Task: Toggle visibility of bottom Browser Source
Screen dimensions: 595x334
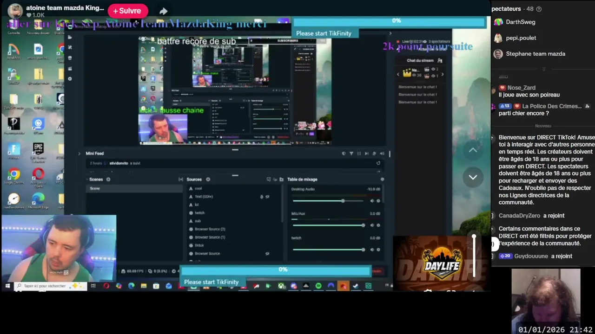Action: tap(267, 254)
